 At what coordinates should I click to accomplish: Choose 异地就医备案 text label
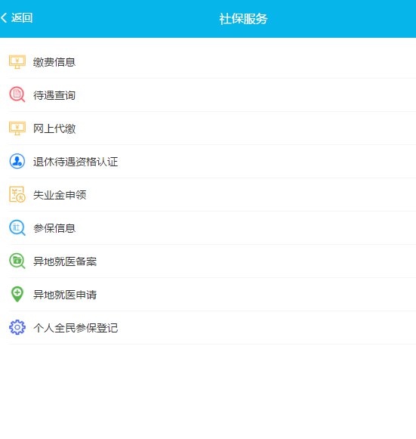pyautogui.click(x=65, y=261)
